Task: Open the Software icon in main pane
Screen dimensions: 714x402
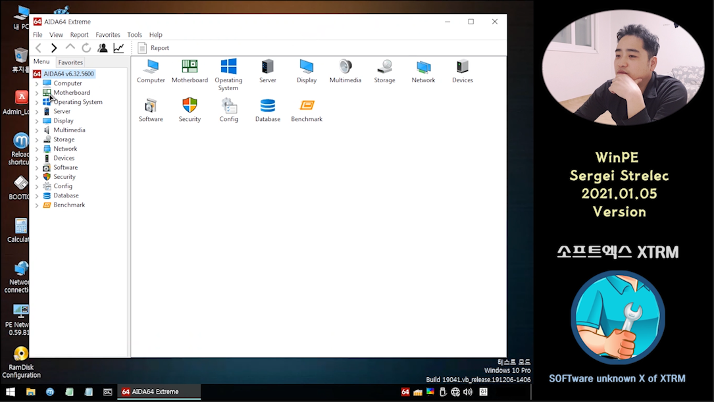Action: [151, 106]
